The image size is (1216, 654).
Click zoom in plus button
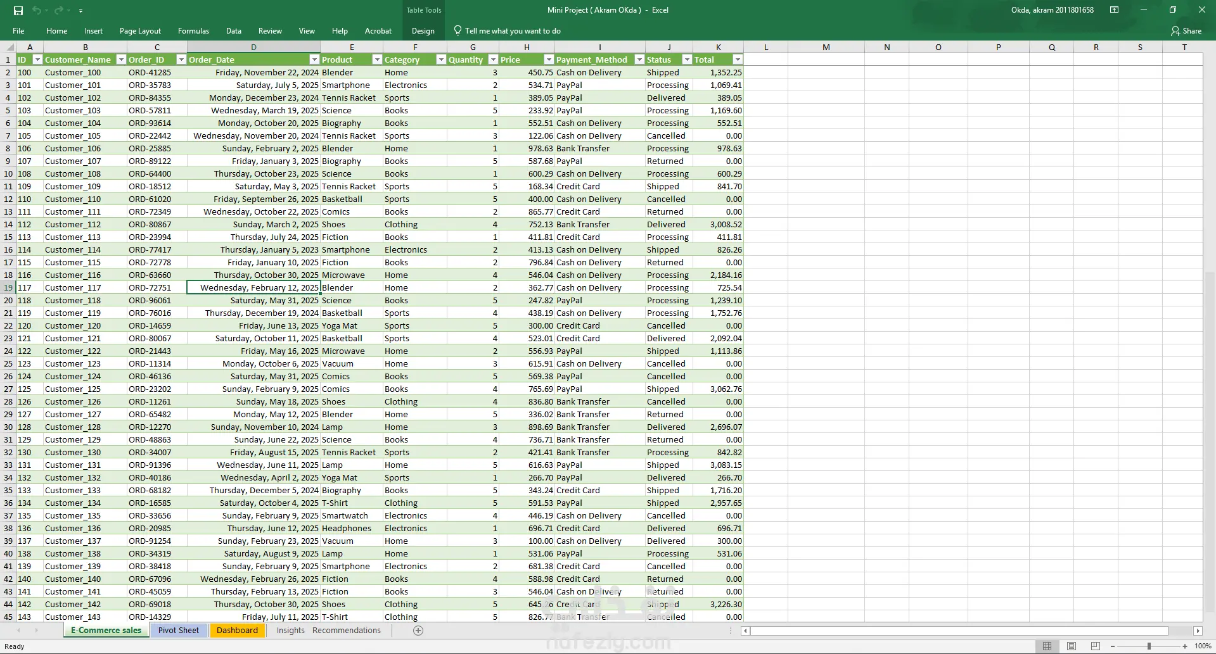click(1185, 646)
